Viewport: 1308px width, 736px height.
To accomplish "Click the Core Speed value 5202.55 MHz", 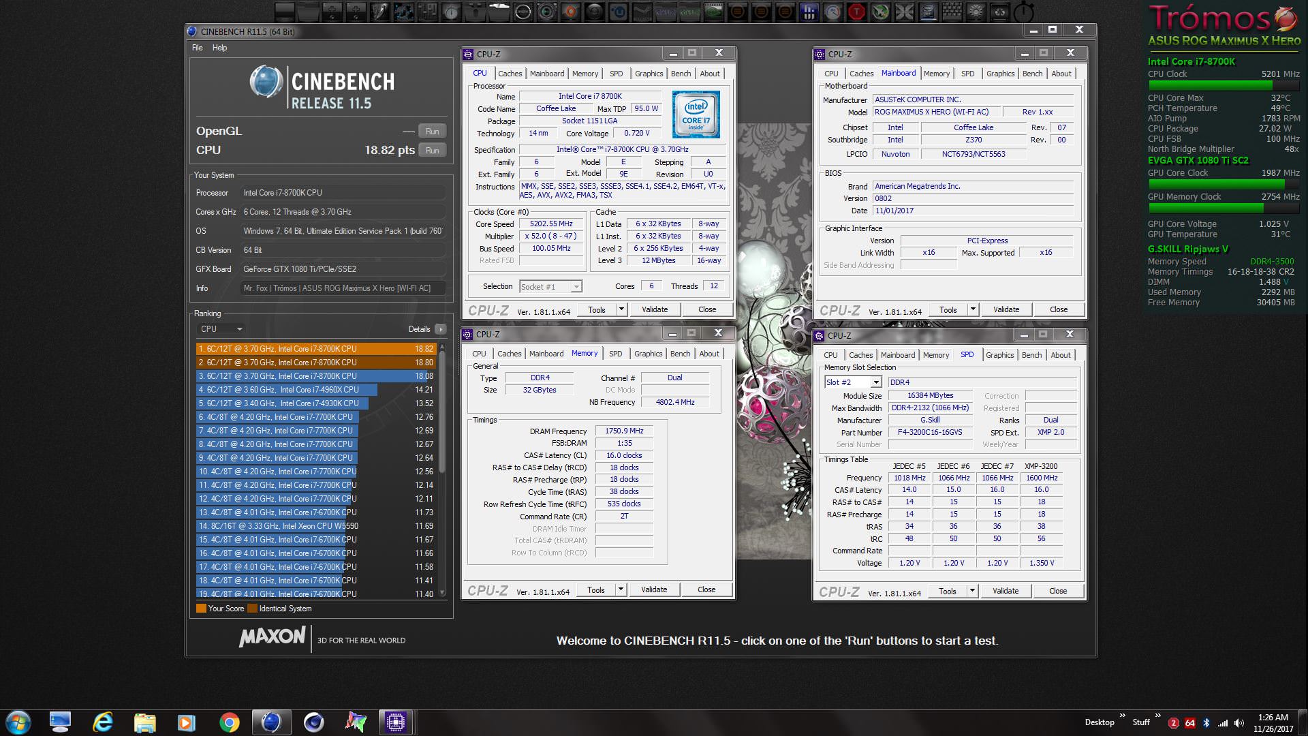I will (x=552, y=224).
